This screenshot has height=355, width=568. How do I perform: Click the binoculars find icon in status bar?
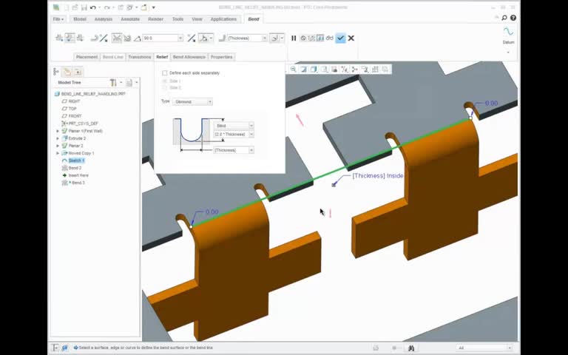(410, 348)
